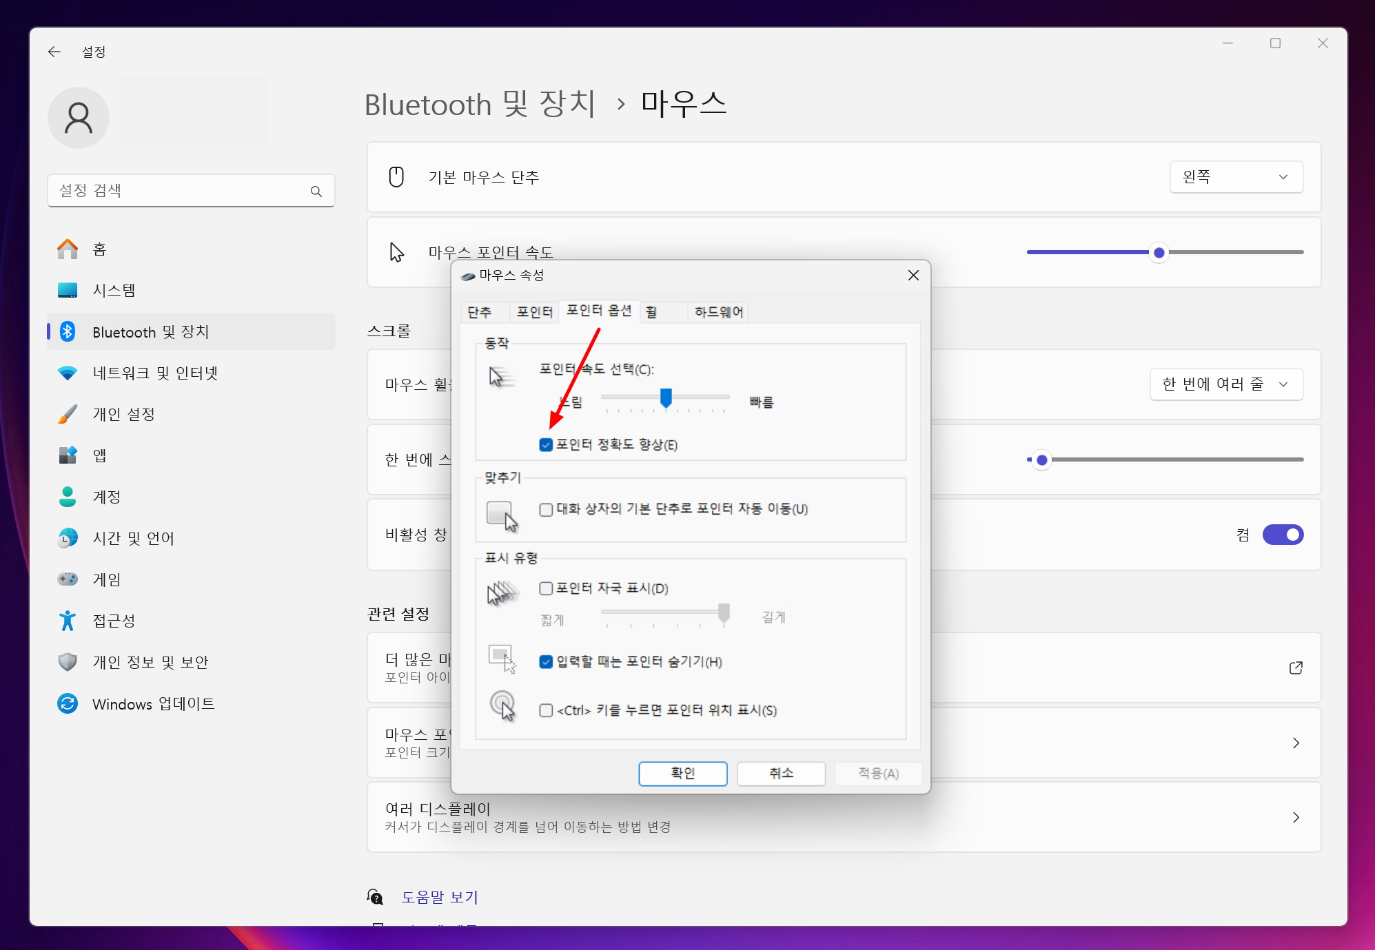The width and height of the screenshot is (1375, 950).
Task: Enable the pointer trails checkbox
Action: 546,588
